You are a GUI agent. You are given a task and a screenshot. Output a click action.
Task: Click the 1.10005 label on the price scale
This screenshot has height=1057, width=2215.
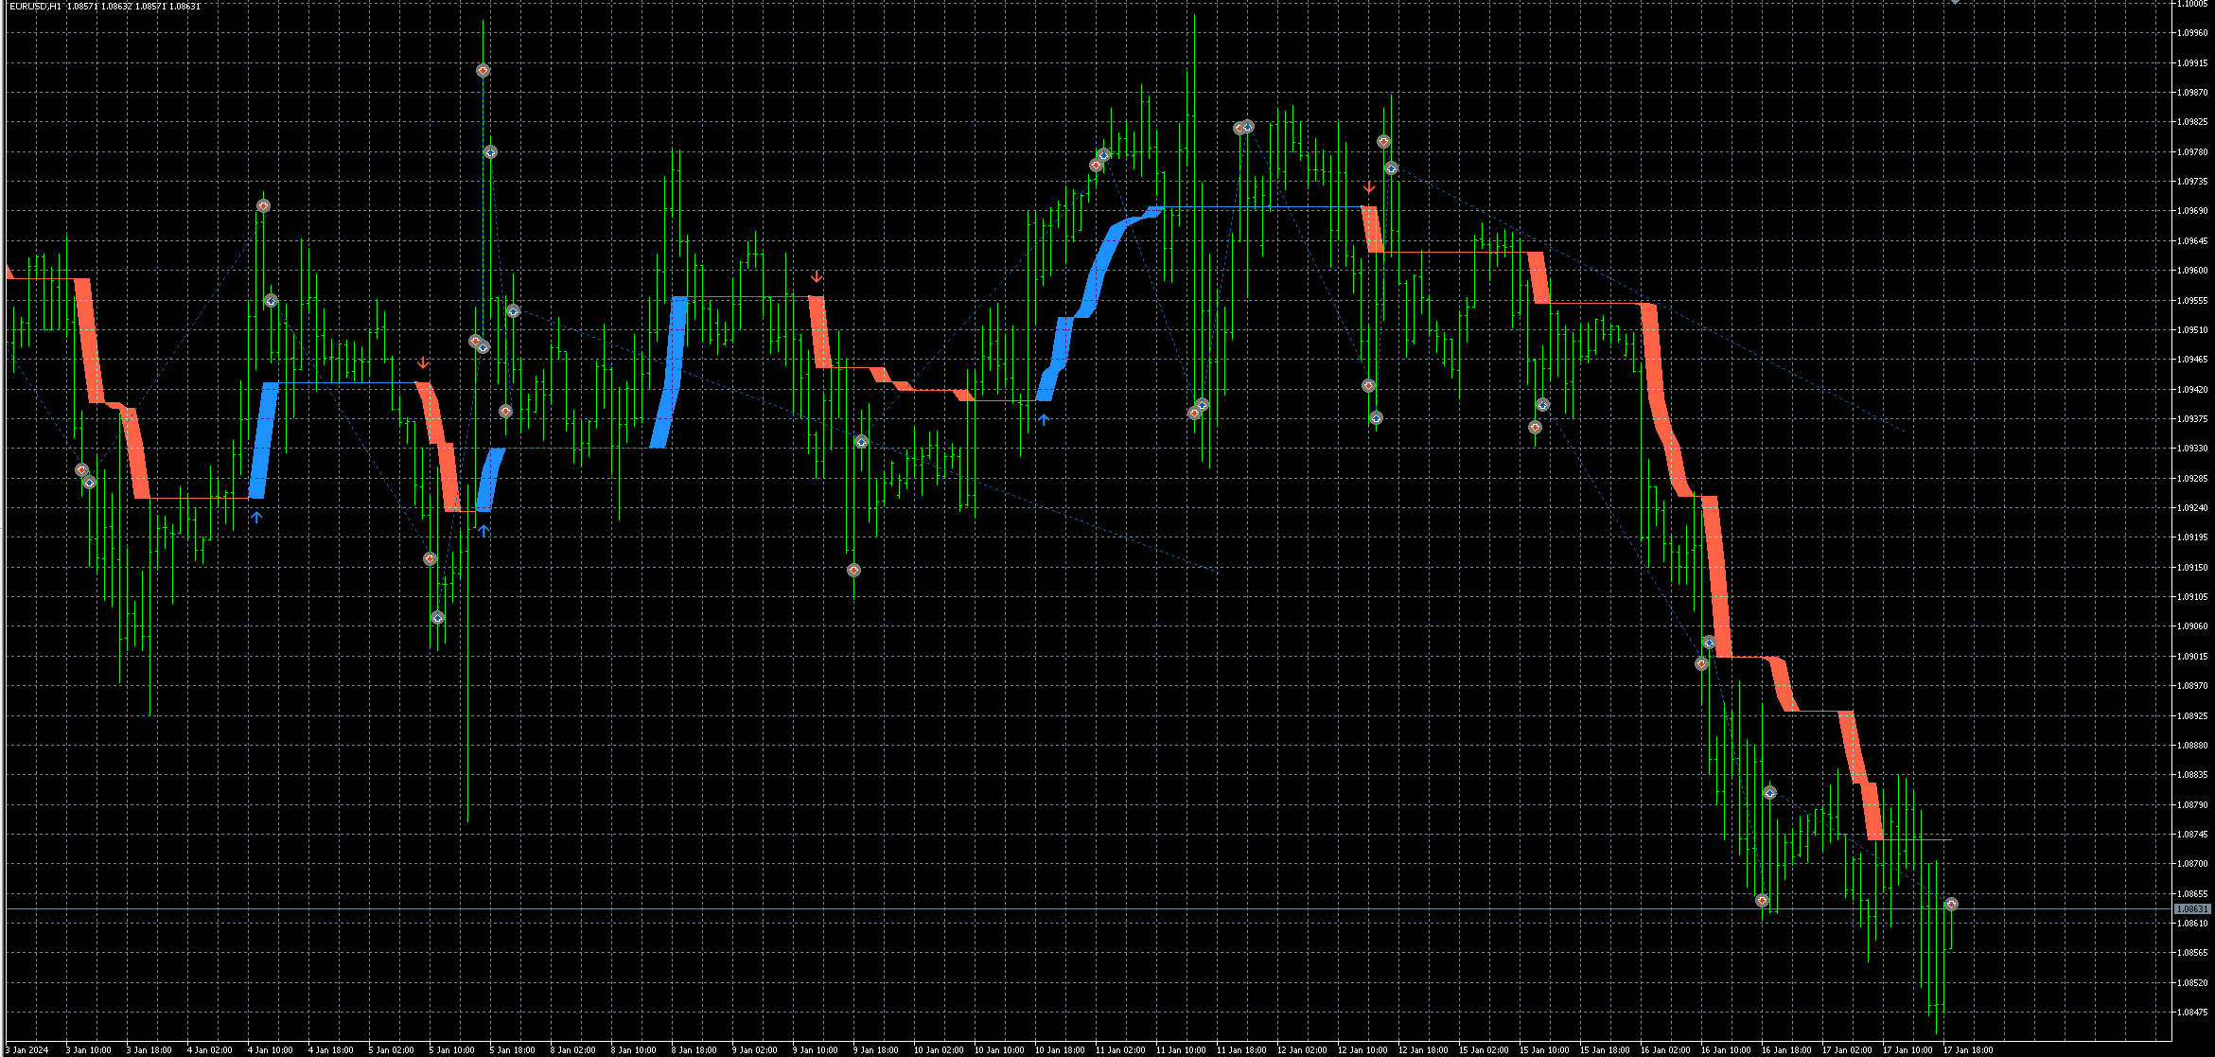2191,4
